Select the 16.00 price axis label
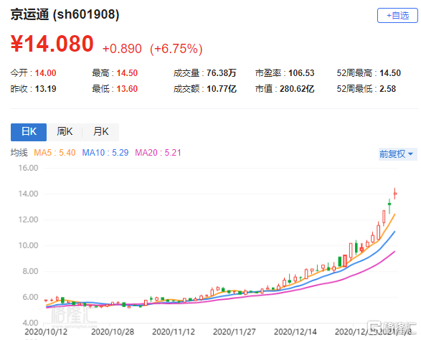 click(x=28, y=168)
